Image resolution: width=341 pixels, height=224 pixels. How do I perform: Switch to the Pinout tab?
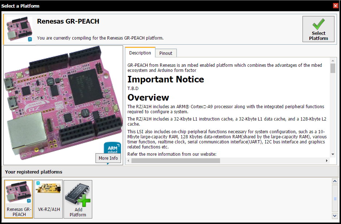(166, 53)
